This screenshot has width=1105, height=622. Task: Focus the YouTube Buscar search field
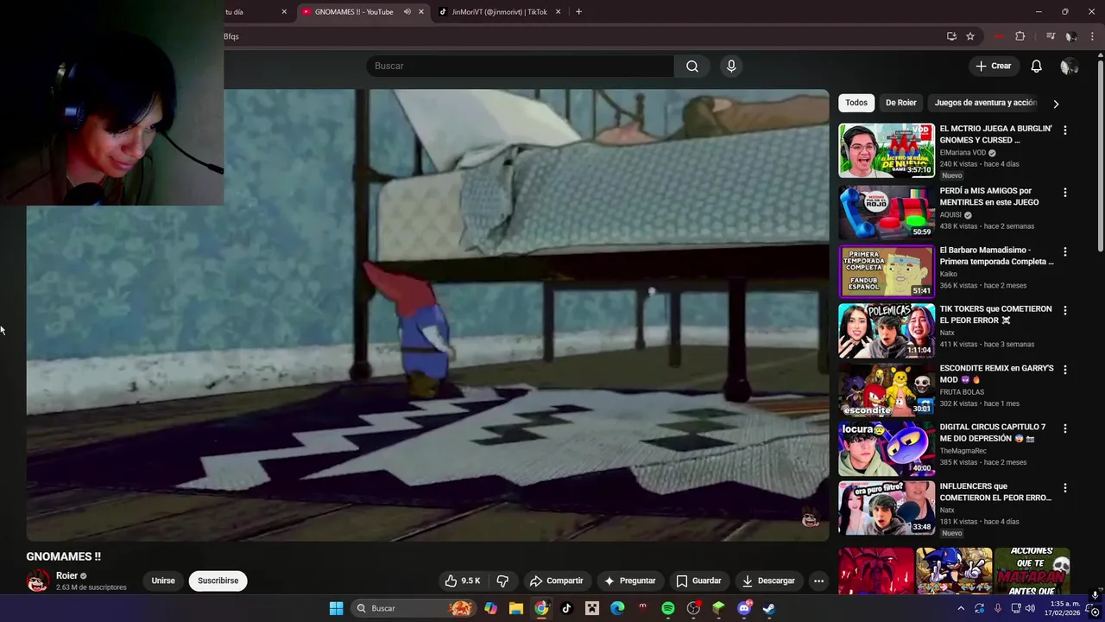(x=520, y=66)
